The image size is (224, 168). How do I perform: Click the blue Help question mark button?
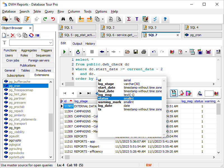point(165,19)
